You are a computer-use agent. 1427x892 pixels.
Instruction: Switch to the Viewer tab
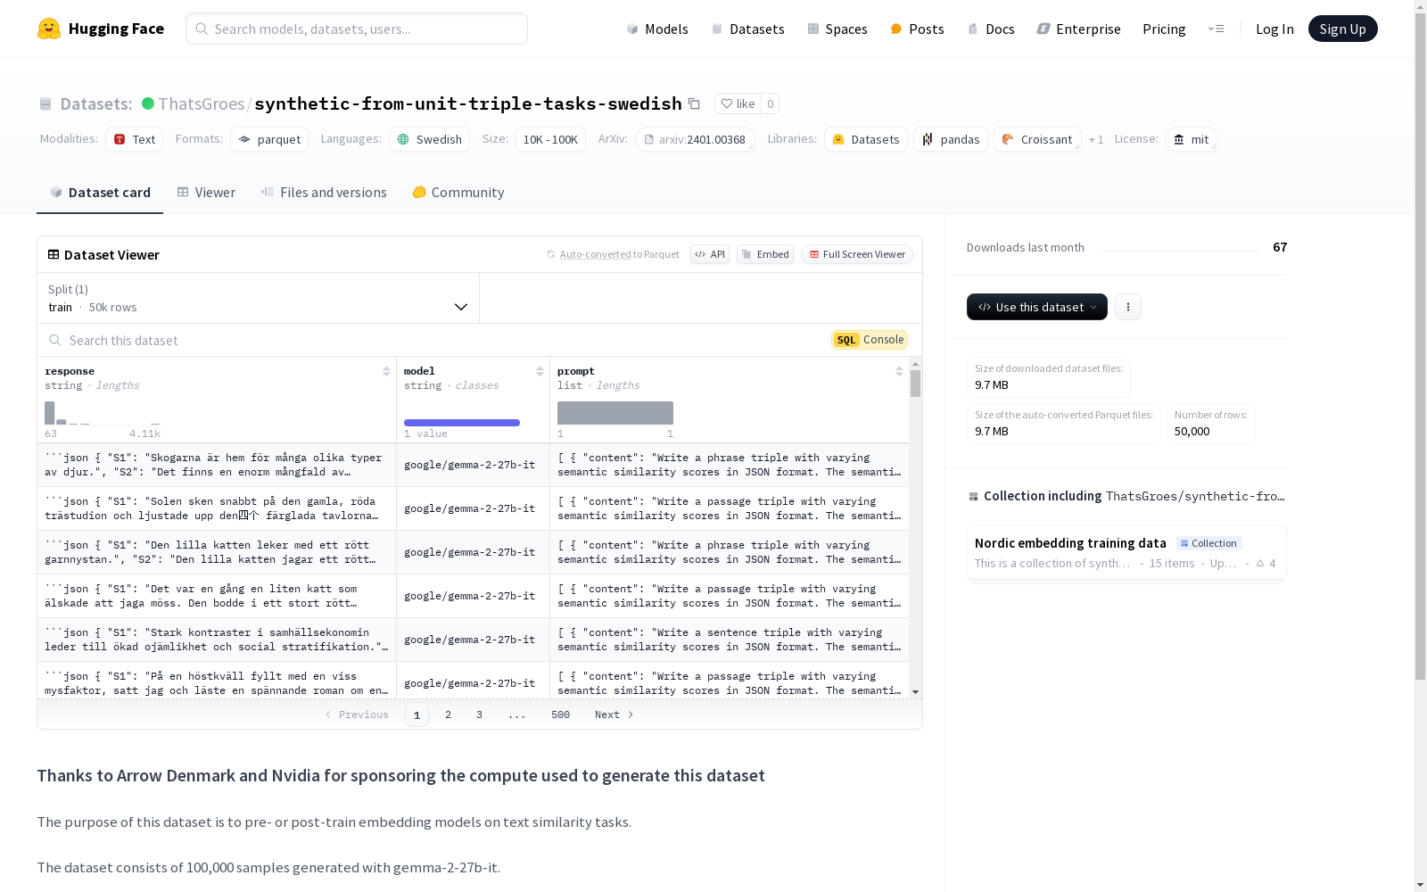[206, 193]
